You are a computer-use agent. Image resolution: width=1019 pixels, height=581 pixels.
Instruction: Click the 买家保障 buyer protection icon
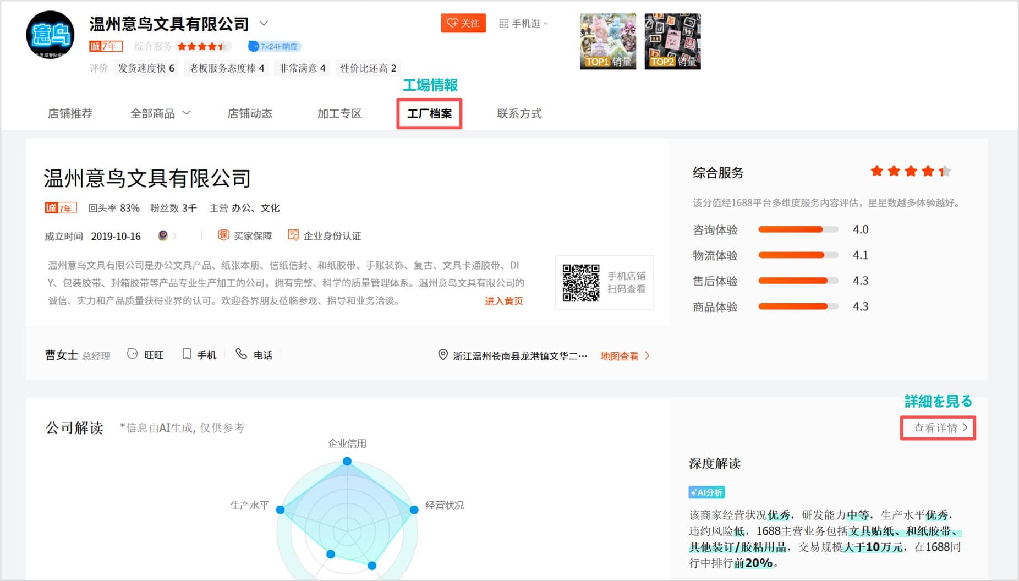pos(223,235)
